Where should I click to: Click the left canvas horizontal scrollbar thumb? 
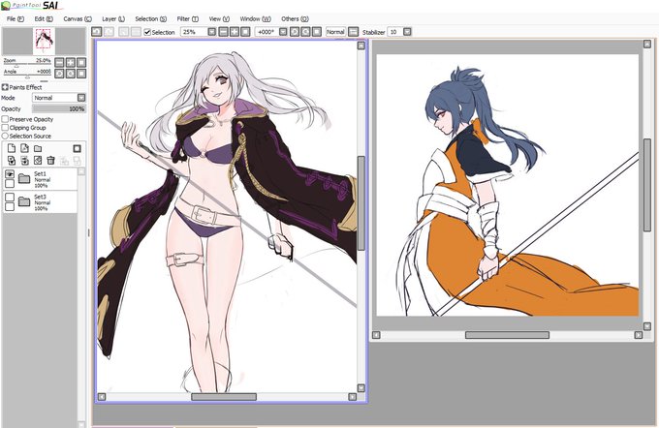[224, 397]
